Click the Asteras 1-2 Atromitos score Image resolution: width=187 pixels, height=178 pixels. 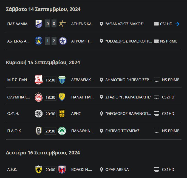tap(51, 41)
